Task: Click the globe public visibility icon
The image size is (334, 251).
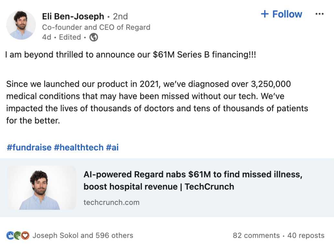Action: click(x=94, y=37)
